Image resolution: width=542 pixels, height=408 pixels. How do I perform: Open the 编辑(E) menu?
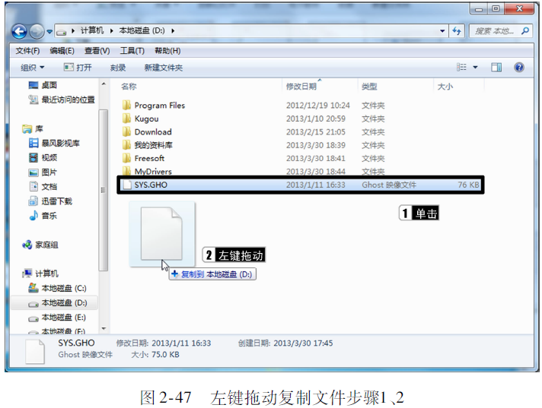click(x=62, y=51)
